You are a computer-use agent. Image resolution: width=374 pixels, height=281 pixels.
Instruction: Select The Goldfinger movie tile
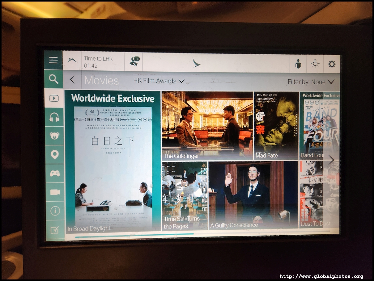[x=207, y=126]
